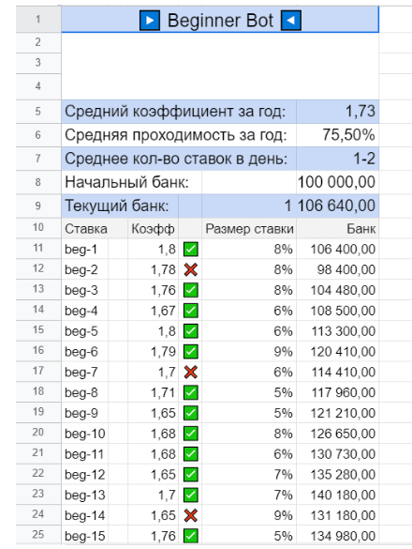This screenshot has width=412, height=549.
Task: Select the bank value 117 960,00
Action: point(338,392)
